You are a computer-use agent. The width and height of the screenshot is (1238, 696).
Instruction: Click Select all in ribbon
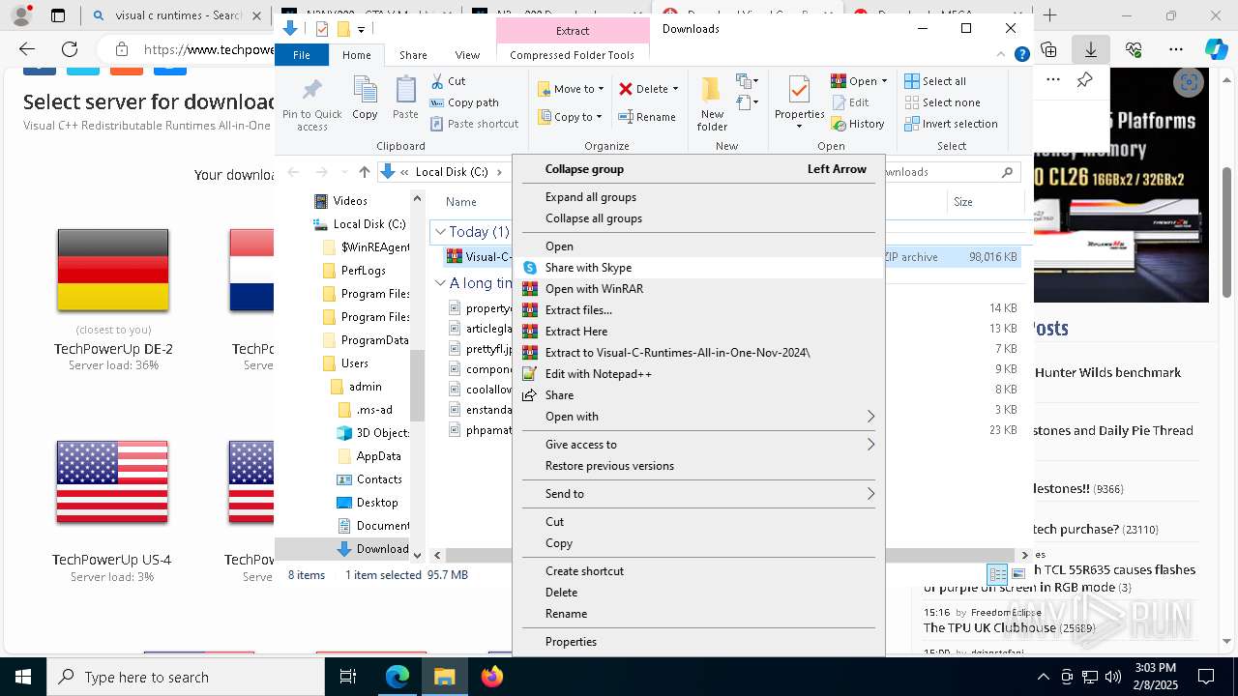pos(935,81)
